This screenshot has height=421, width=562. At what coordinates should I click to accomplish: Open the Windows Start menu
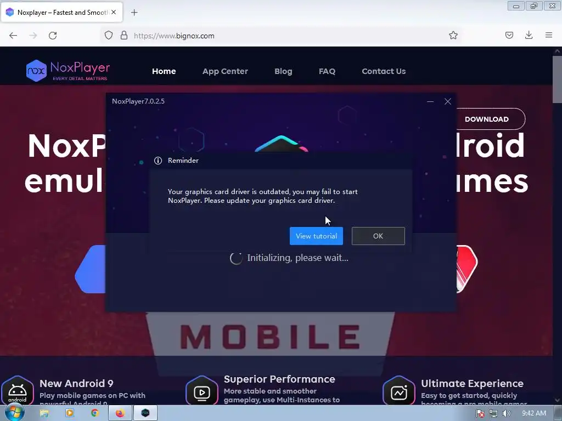(x=14, y=413)
